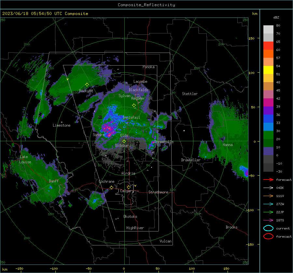This screenshot has height=273, width=293.
Task: Click the yellow diamond marker above Calgary
Action: click(129, 187)
